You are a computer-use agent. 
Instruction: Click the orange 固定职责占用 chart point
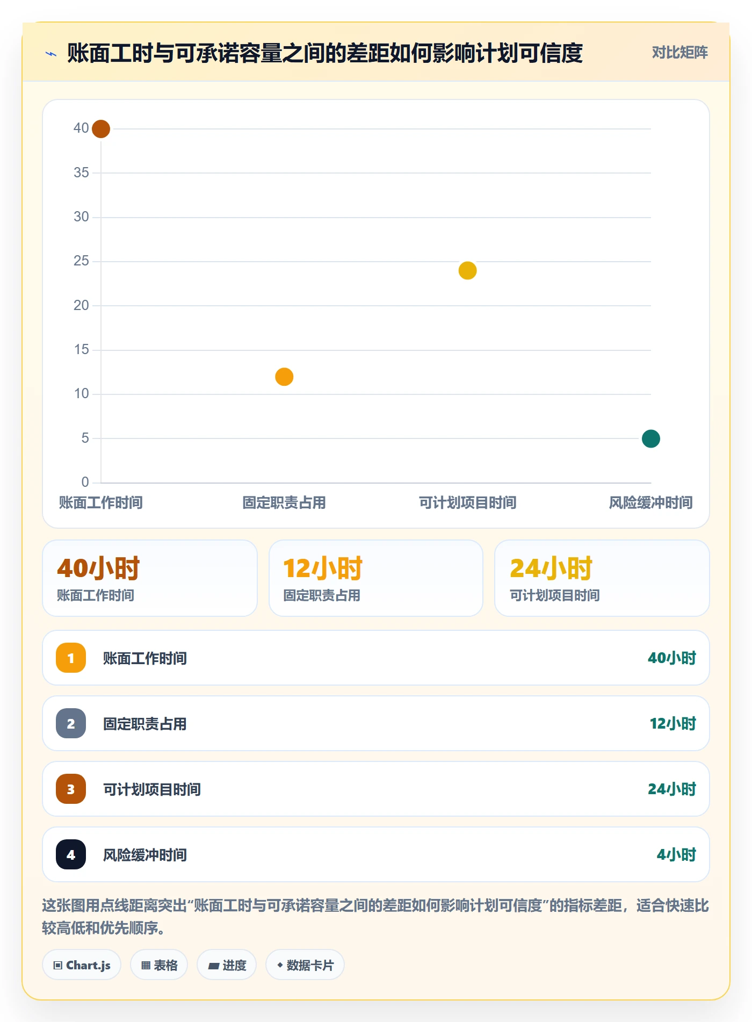pos(284,377)
